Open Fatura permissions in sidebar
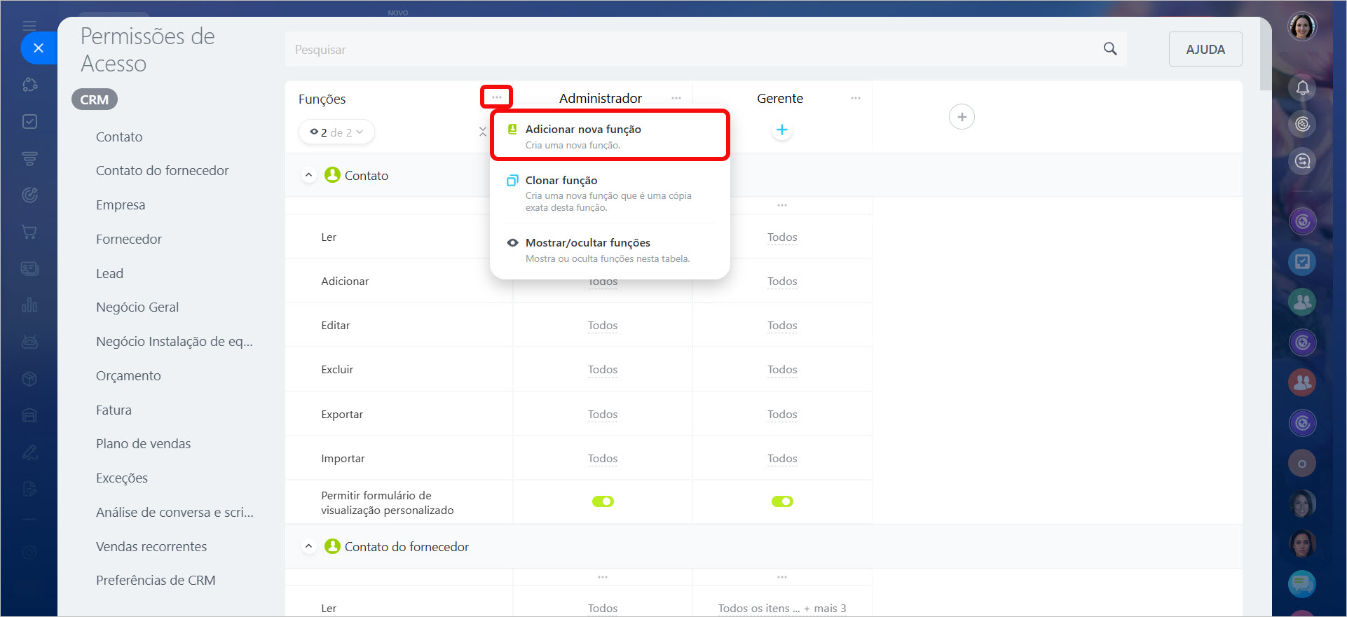Viewport: 1347px width, 617px height. tap(114, 410)
